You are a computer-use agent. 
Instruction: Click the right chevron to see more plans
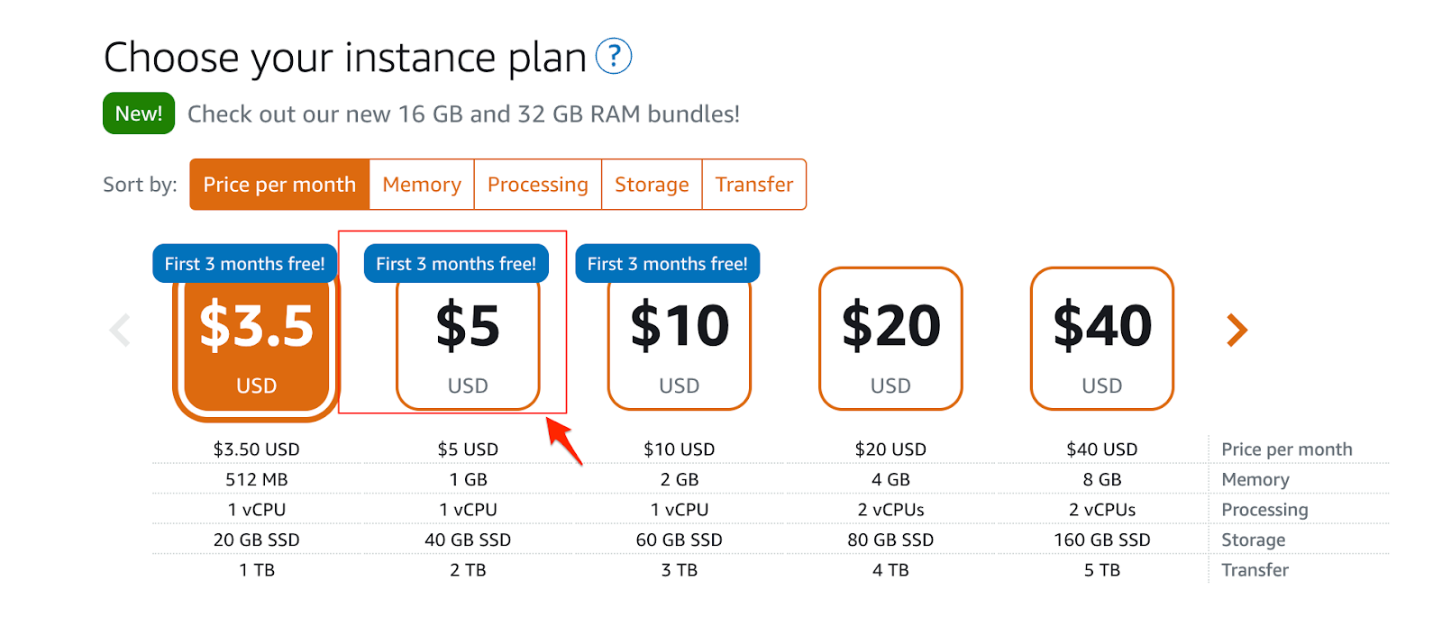[1237, 330]
